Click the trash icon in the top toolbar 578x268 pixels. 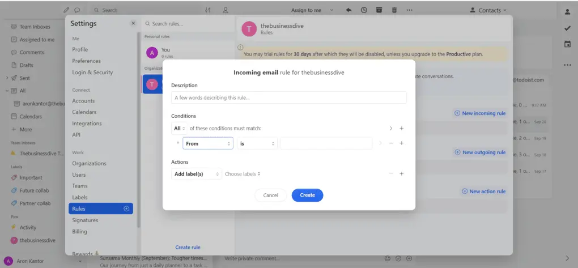[x=394, y=10]
